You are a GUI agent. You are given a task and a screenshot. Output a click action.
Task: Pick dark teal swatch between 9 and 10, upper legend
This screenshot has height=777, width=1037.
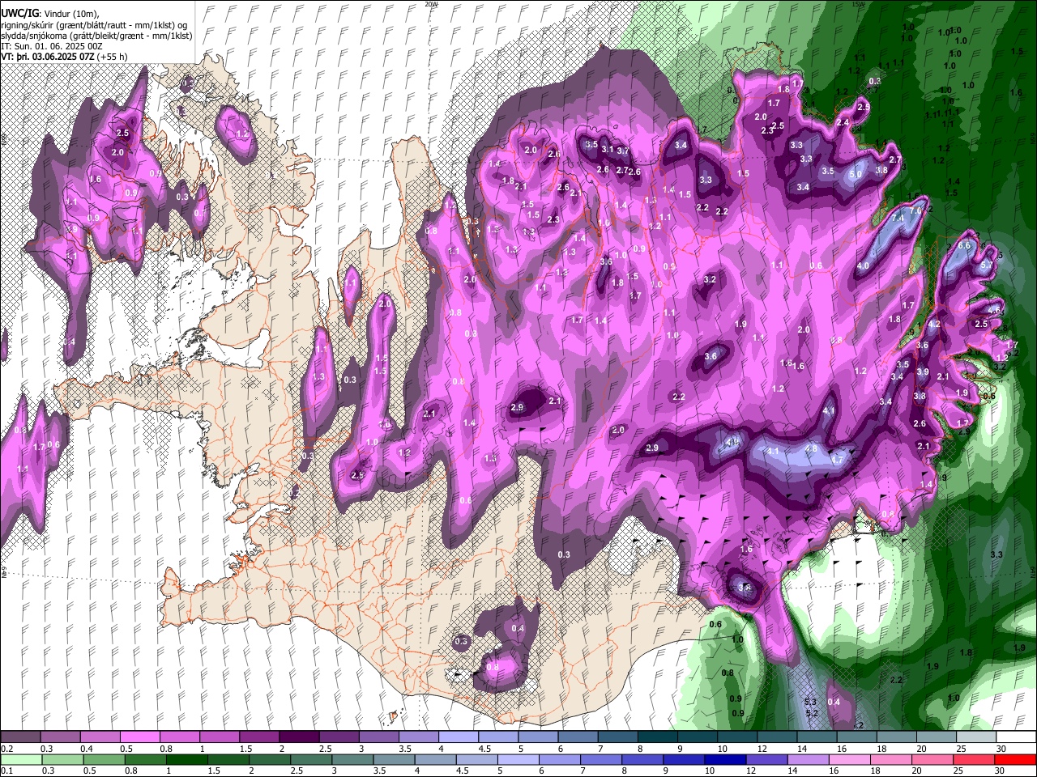pyautogui.click(x=698, y=737)
